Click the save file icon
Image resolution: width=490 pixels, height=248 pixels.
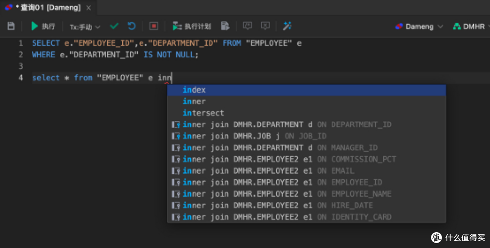click(11, 26)
